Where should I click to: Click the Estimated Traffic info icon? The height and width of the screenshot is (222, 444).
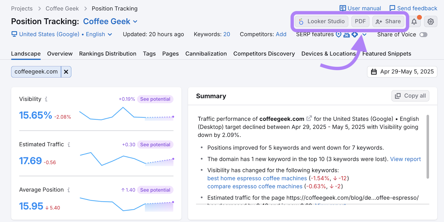[69, 144]
